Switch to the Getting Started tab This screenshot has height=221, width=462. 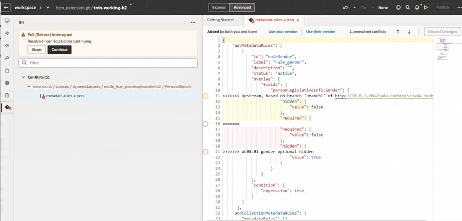[x=220, y=20]
